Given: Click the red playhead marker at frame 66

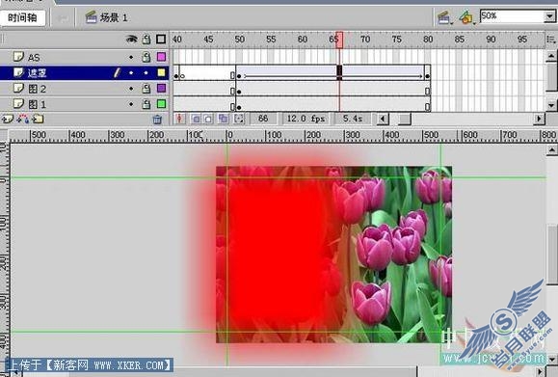Looking at the screenshot, I should tap(339, 40).
